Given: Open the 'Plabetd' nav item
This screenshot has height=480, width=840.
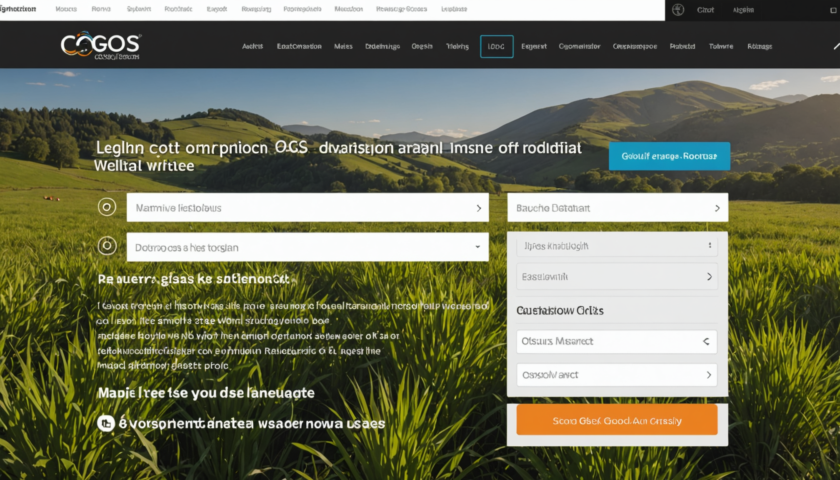Looking at the screenshot, I should tap(682, 46).
